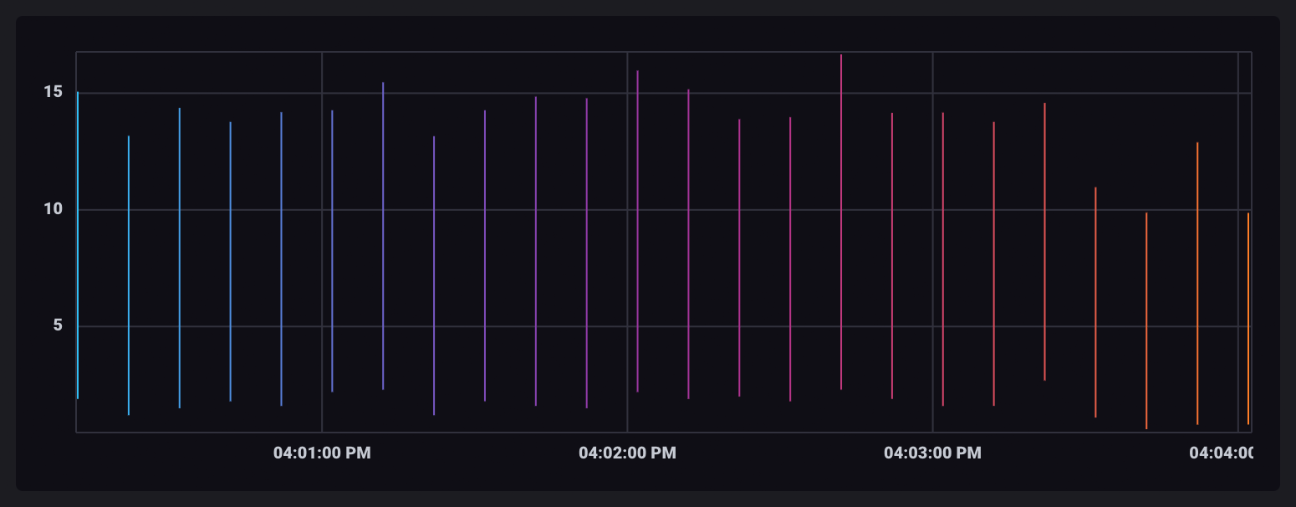Viewport: 1296px width, 507px height.
Task: Select the orange bar peaking near 11
Action: coord(1095,301)
